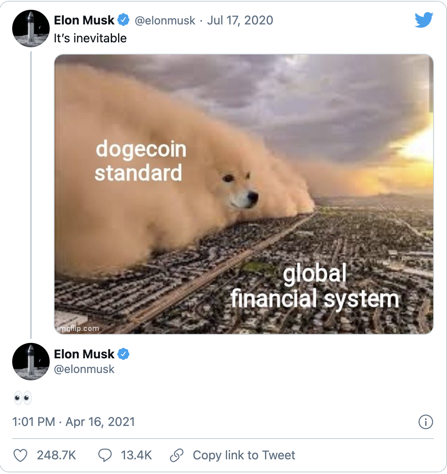
Task: Click the chain link icon
Action: (177, 455)
